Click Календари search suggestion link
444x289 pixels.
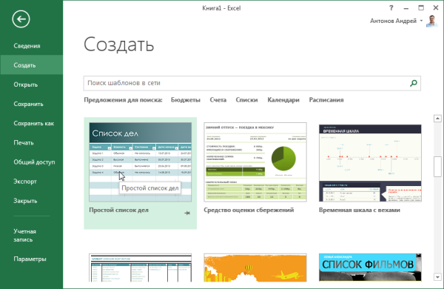click(283, 100)
